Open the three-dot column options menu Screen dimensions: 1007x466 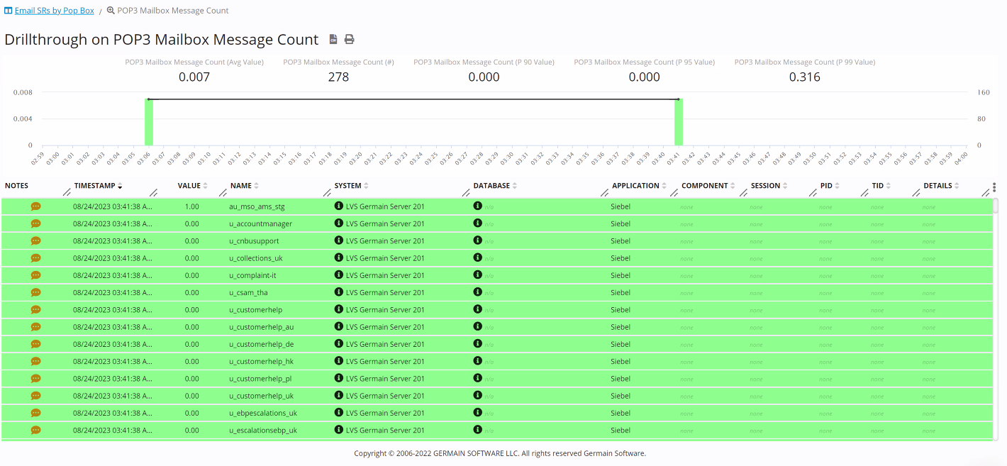[994, 187]
